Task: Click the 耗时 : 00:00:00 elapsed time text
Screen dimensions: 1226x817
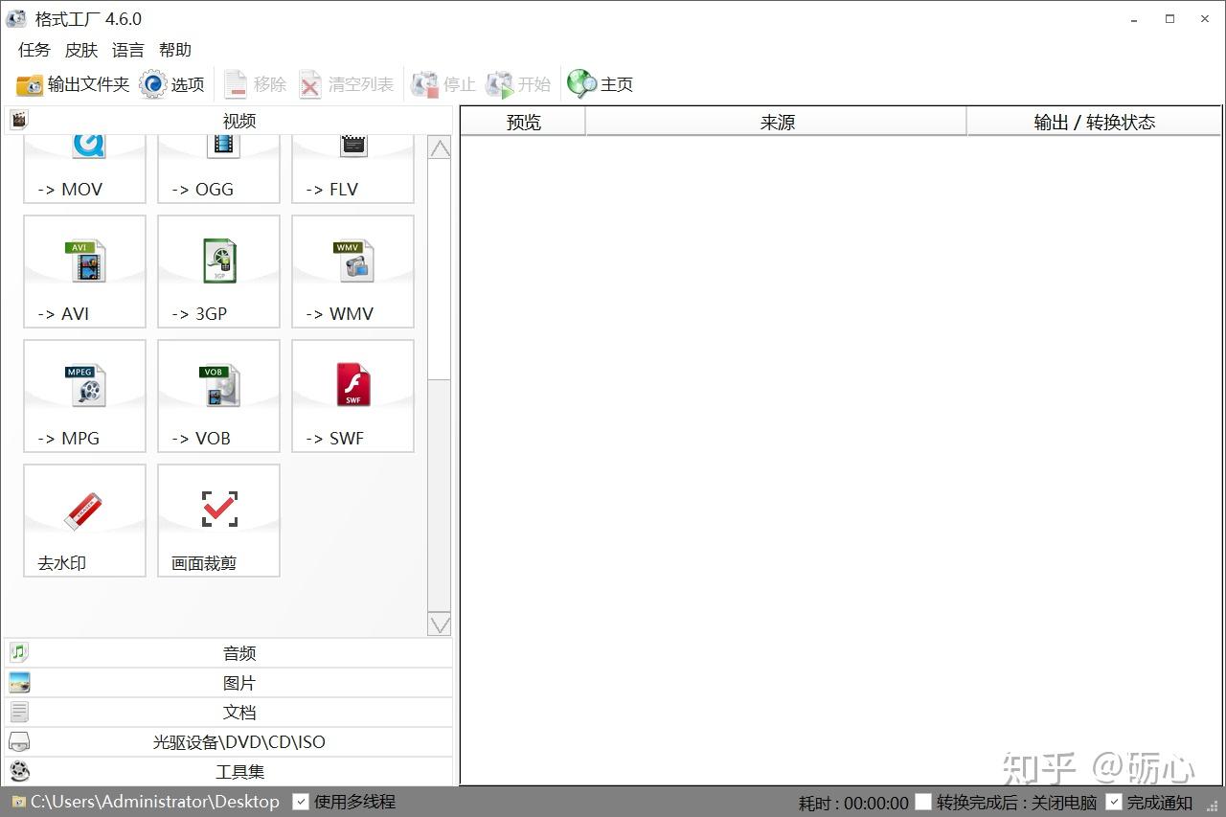Action: [853, 803]
